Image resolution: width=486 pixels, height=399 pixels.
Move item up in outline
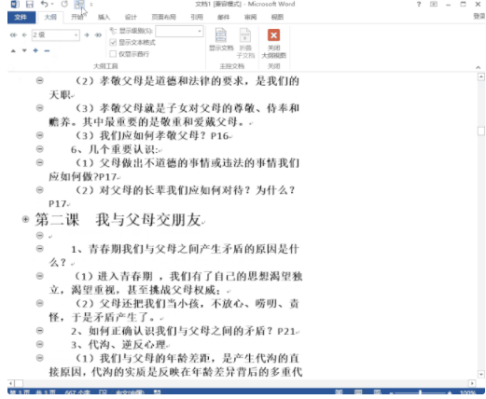pyautogui.click(x=13, y=50)
